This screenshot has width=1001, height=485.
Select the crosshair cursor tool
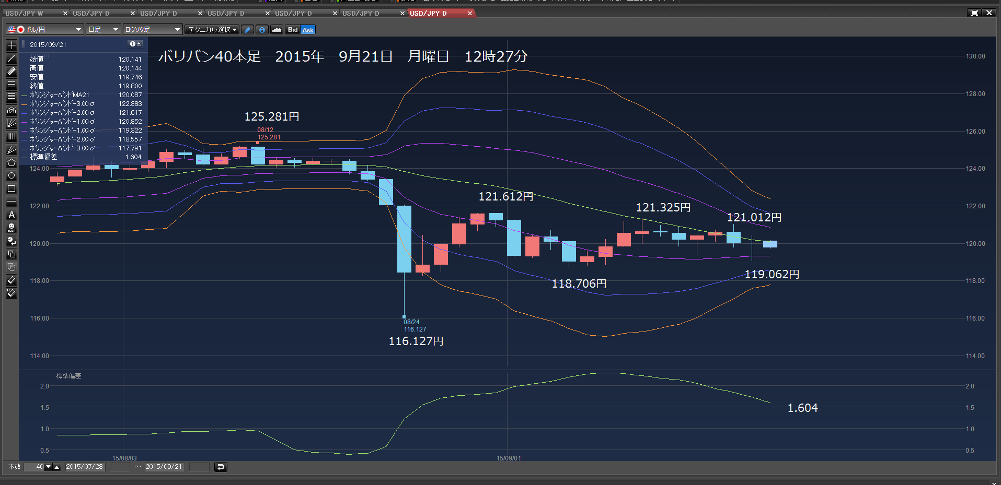click(11, 45)
